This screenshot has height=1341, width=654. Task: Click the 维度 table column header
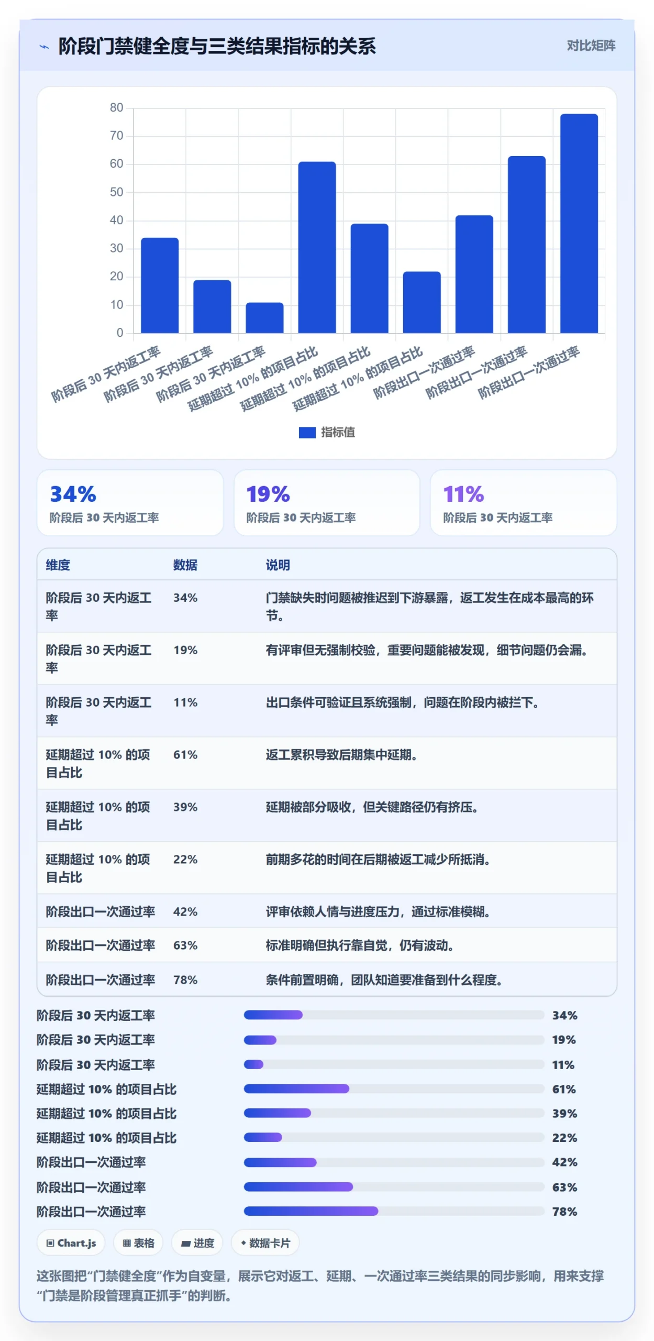click(58, 565)
